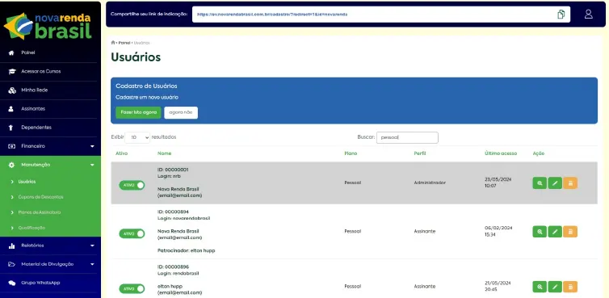Open Cupons de Descontos submenu item
The height and width of the screenshot is (298, 609).
pos(40,197)
